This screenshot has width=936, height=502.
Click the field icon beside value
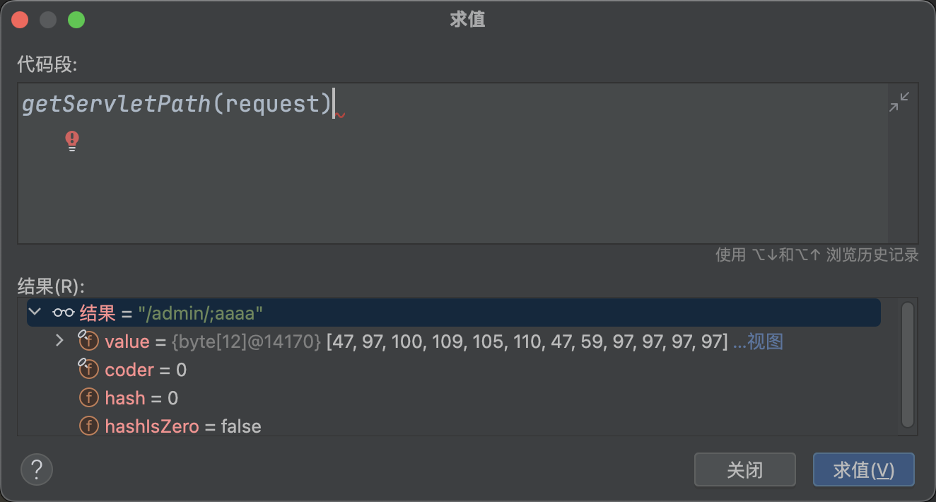(88, 342)
